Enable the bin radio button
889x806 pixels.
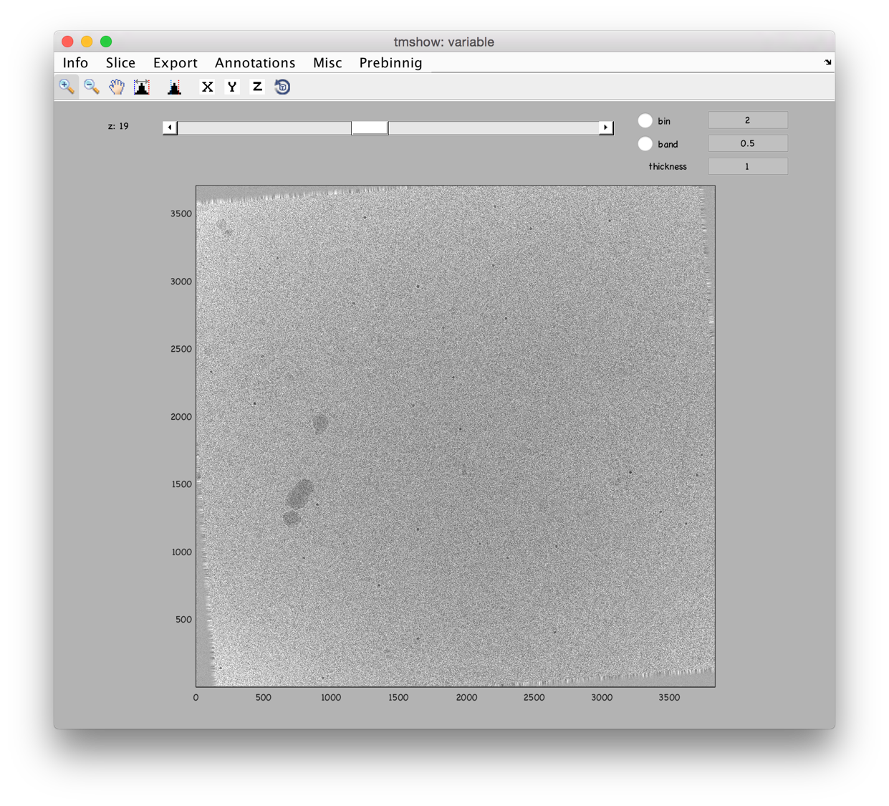point(645,120)
